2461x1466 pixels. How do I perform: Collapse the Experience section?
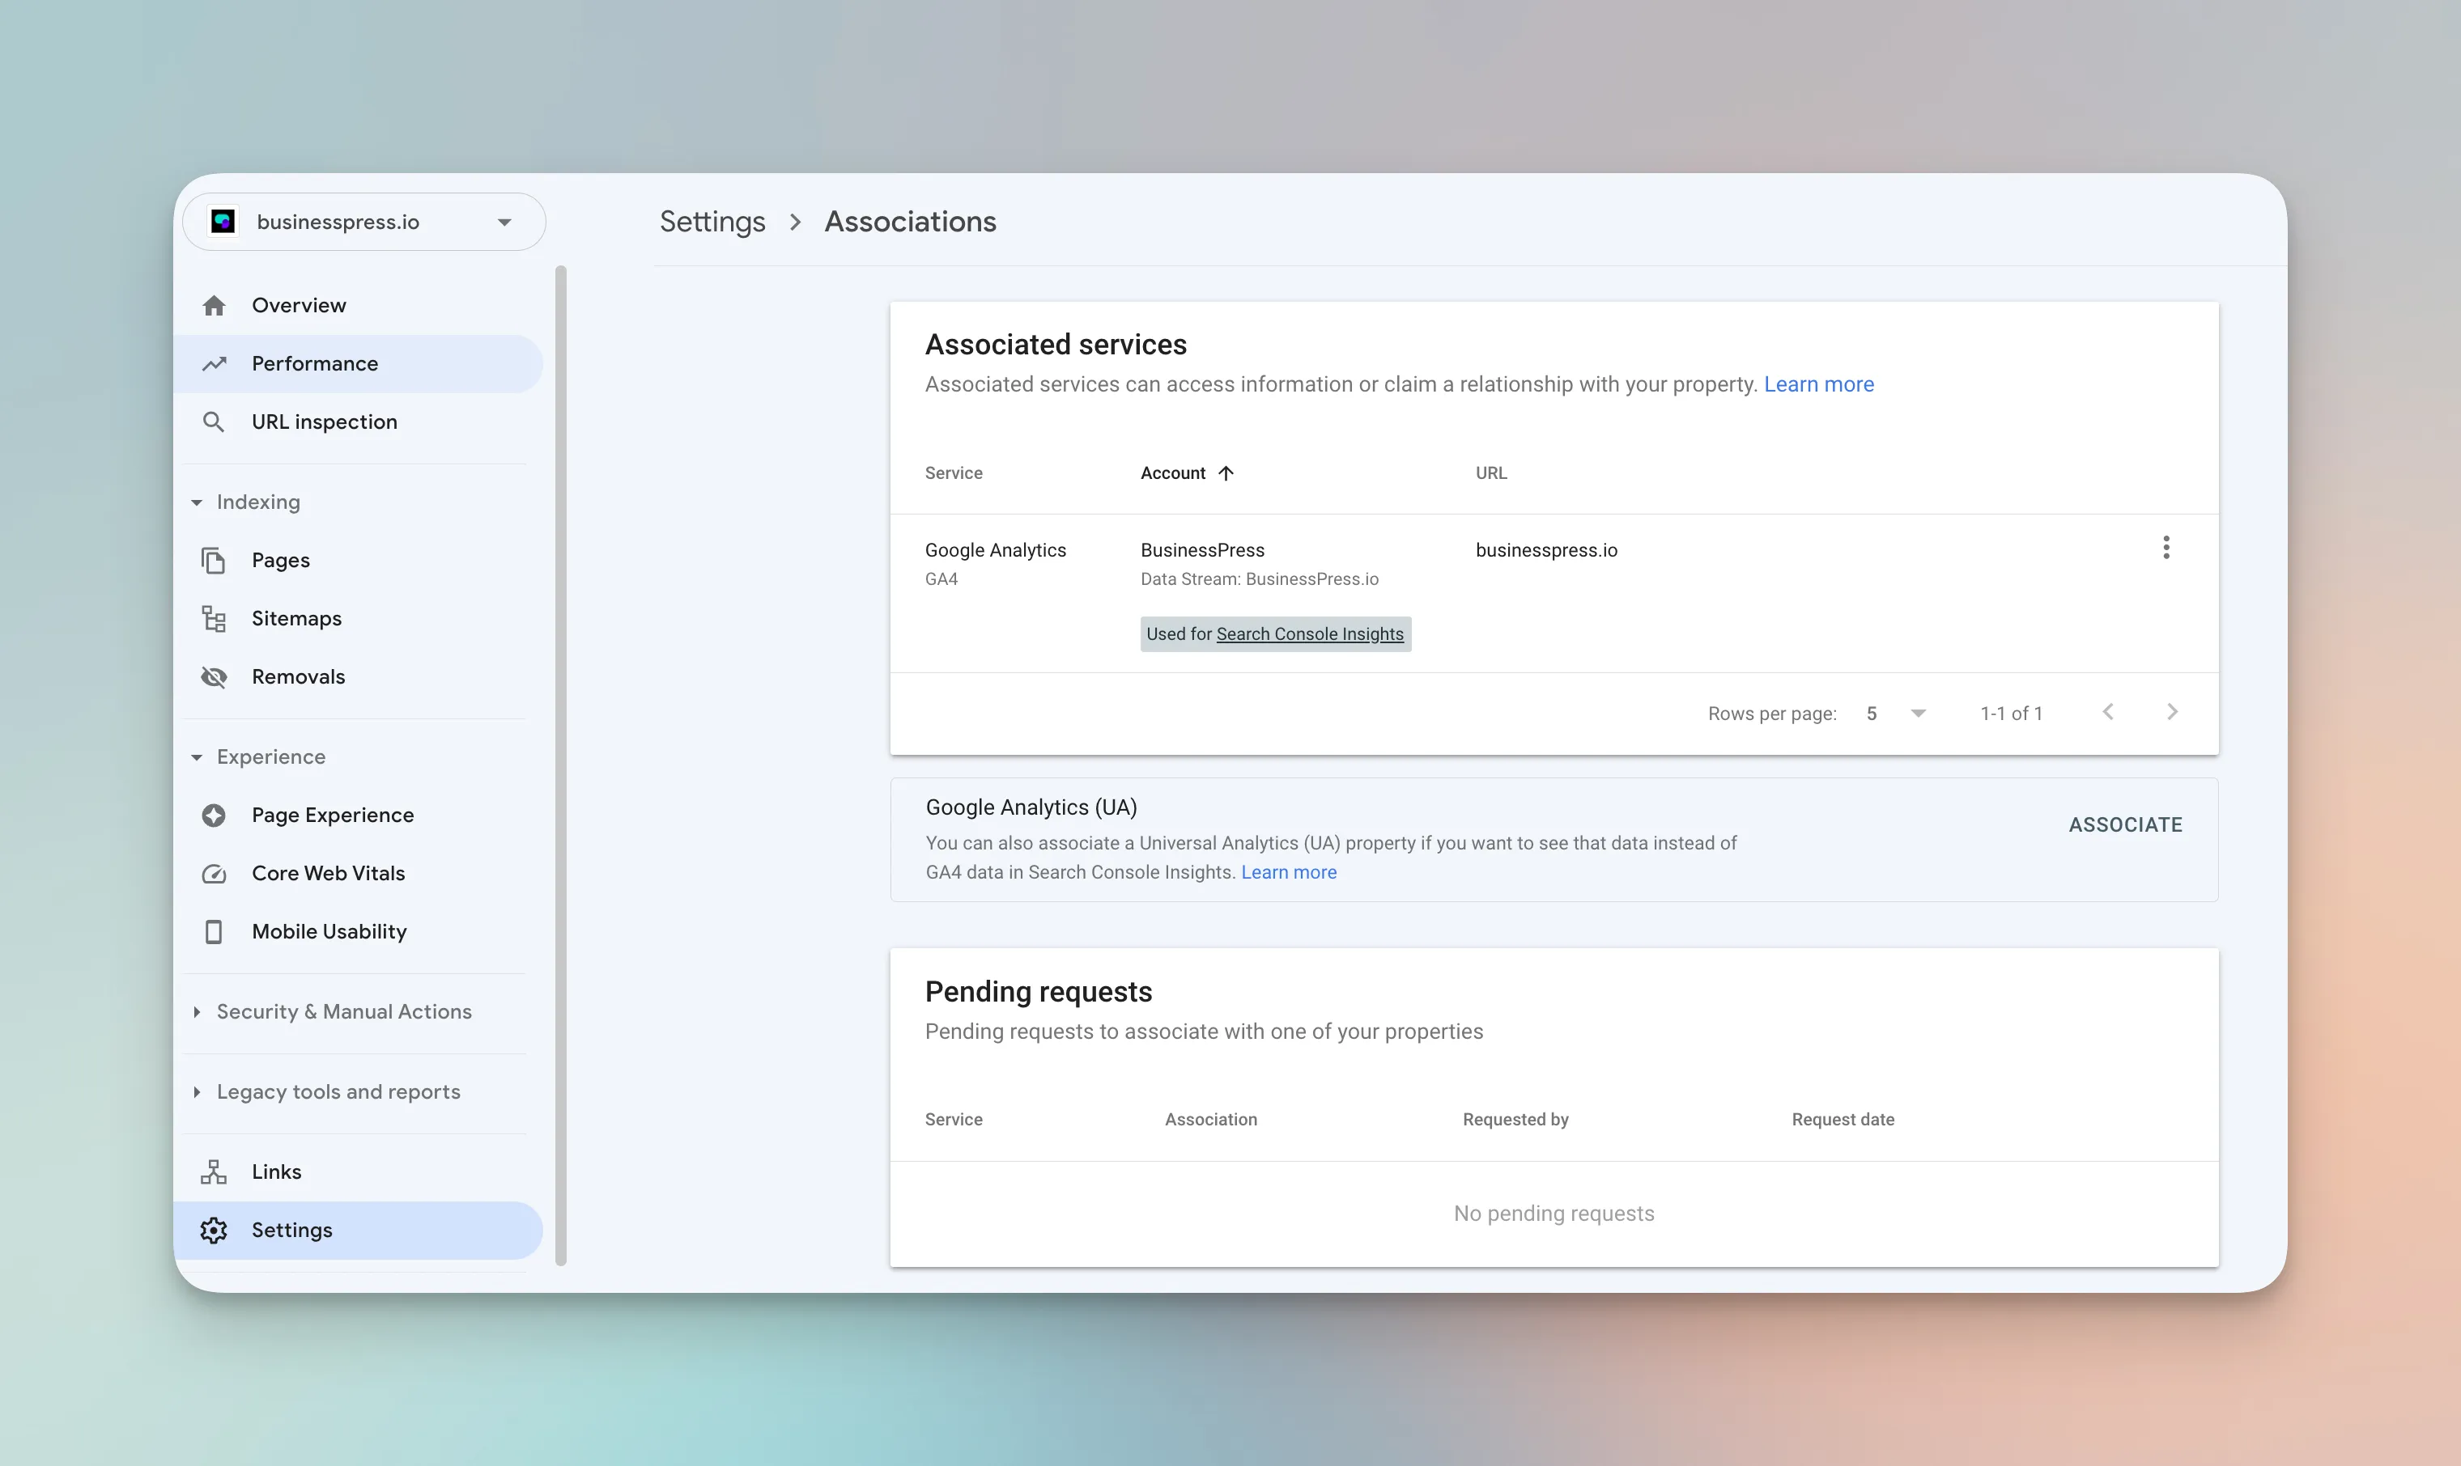[197, 758]
